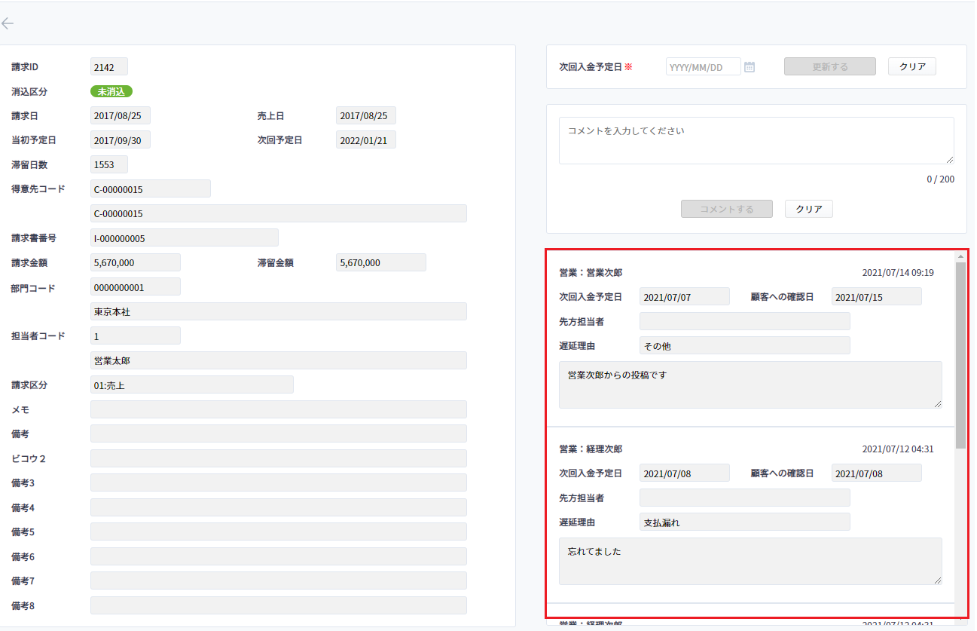Screen dimensions: 977x631
Task: Click the 0 / 200 character counter
Action: [939, 179]
